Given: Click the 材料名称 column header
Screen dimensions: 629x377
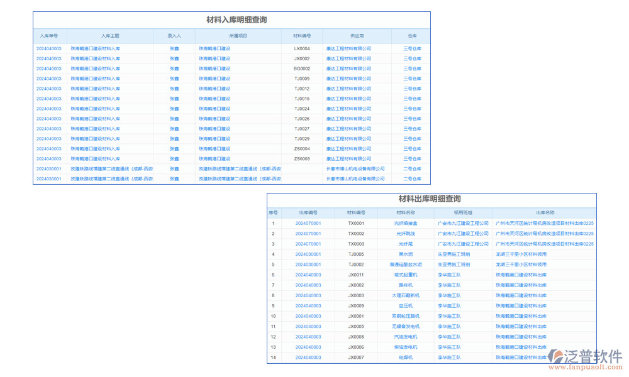Looking at the screenshot, I should pos(406,213).
